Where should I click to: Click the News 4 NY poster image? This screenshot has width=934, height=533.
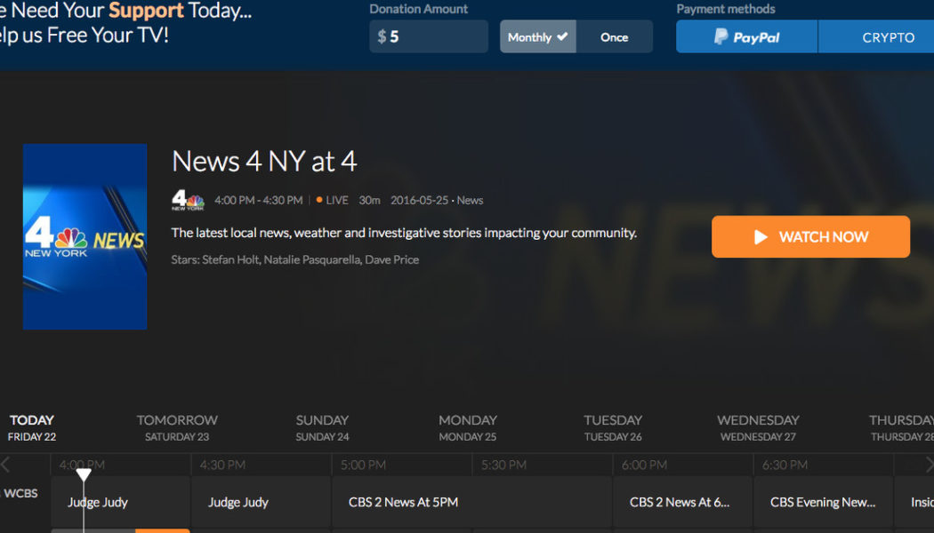(85, 236)
